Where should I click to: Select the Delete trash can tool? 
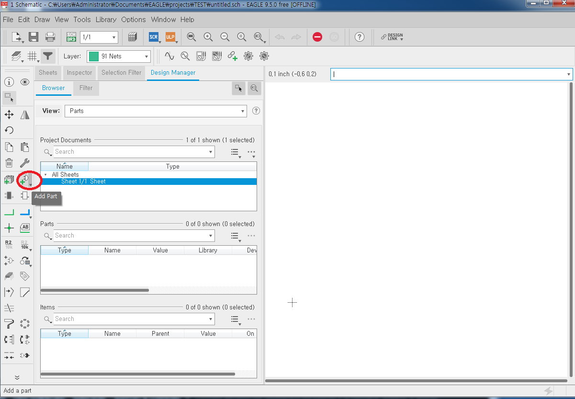(x=9, y=163)
